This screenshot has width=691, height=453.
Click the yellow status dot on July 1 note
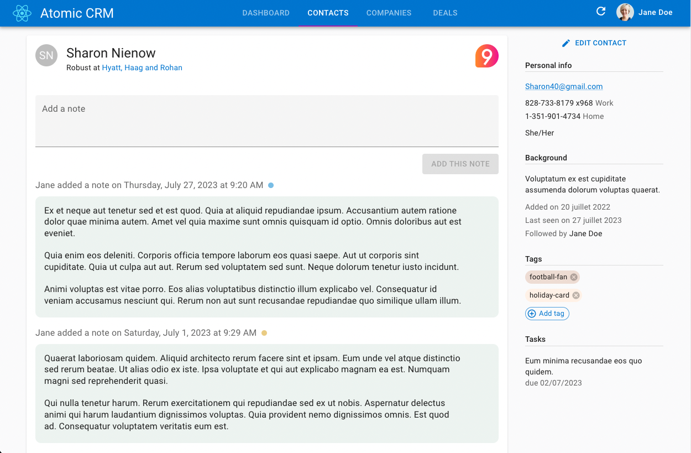pyautogui.click(x=264, y=333)
